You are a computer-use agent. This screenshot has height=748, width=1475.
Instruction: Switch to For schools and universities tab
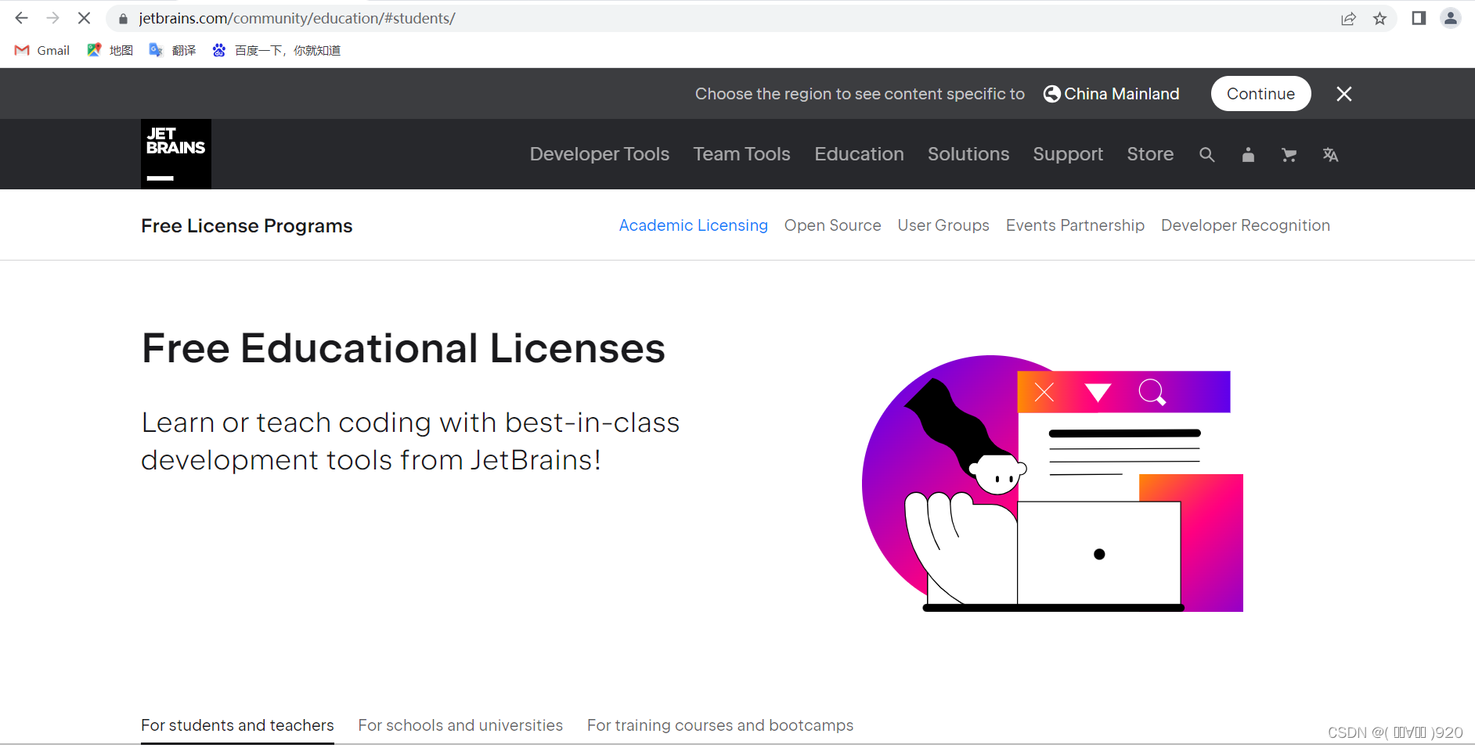460,725
